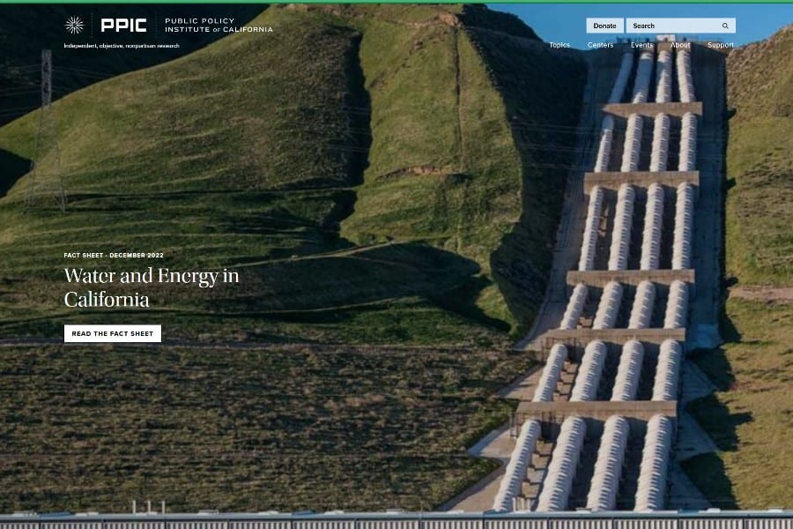This screenshot has width=793, height=529.
Task: Click the PPIC starburst logo icon
Action: point(75,25)
